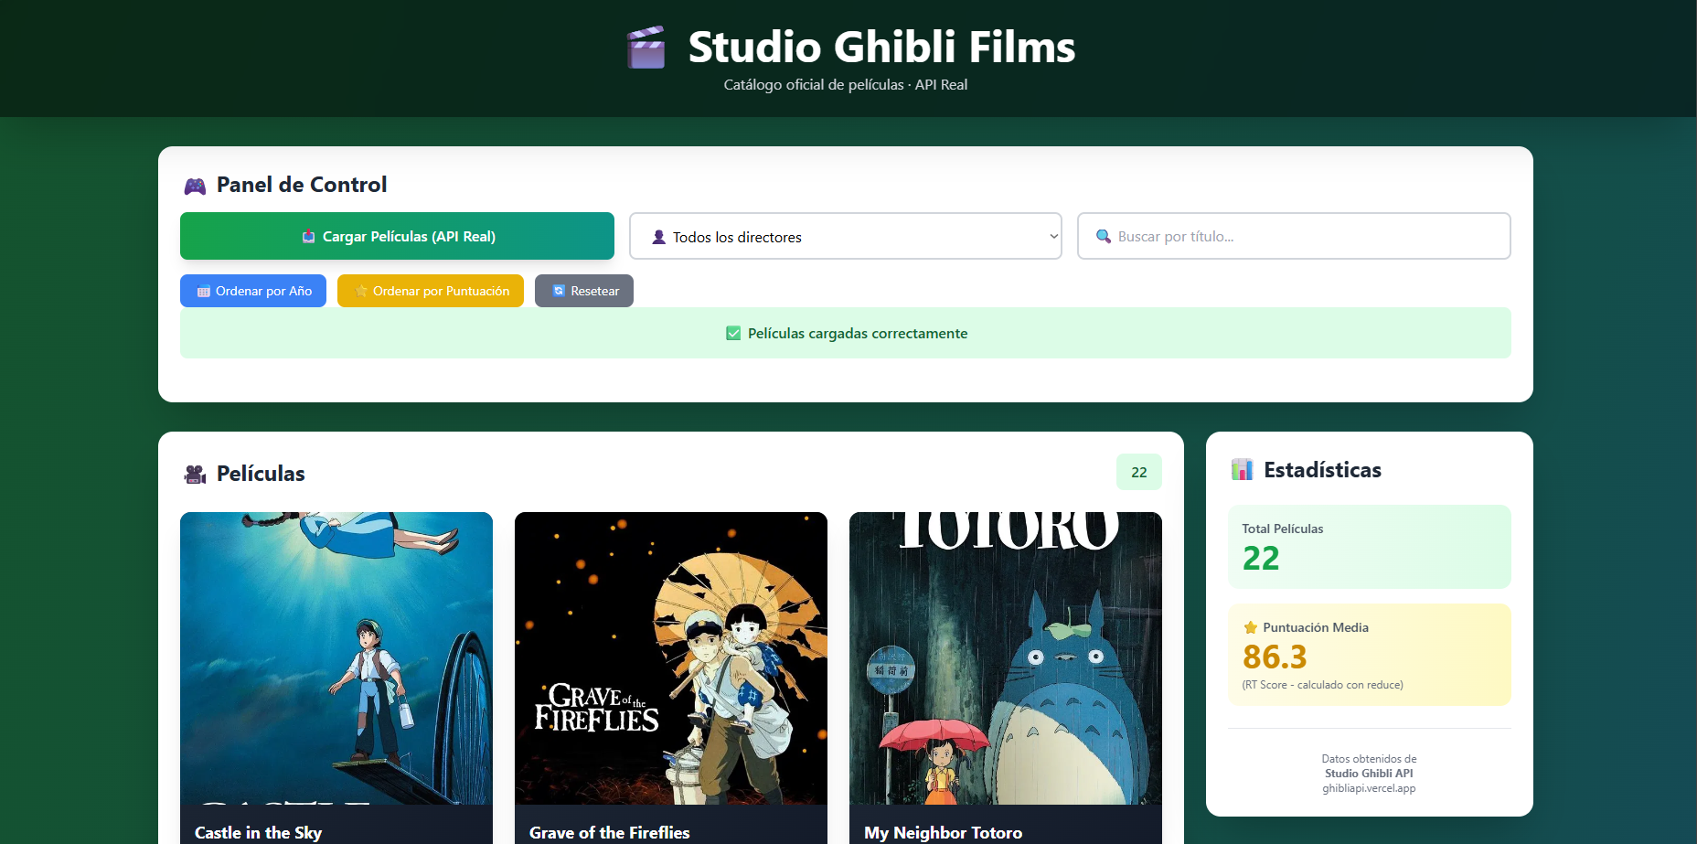
Task: Click the Catálogo oficial de películas subtitle
Action: coord(846,84)
